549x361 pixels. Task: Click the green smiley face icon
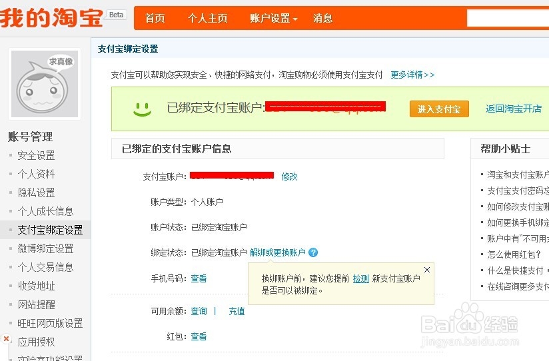pyautogui.click(x=142, y=109)
